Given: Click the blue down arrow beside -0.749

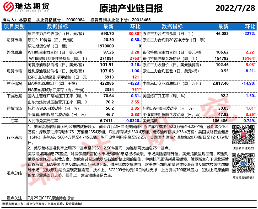Looking at the screenshot, I should [255, 121].
